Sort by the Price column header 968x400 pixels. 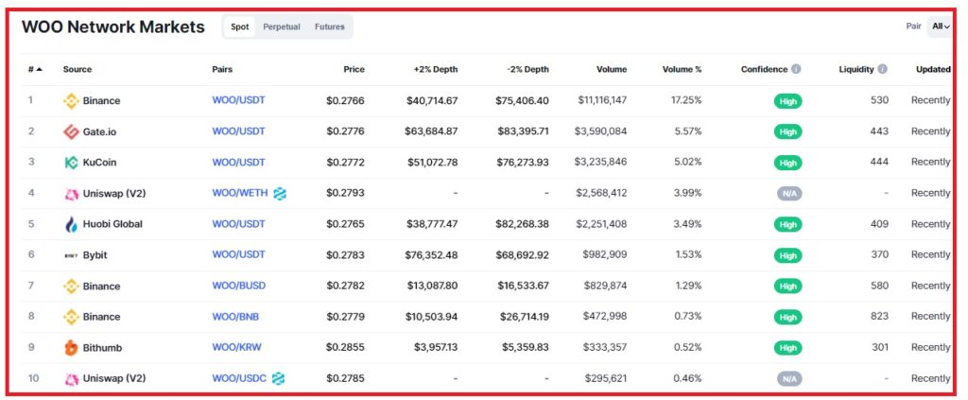(354, 69)
